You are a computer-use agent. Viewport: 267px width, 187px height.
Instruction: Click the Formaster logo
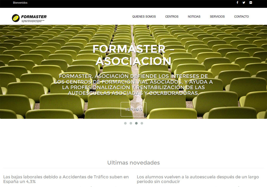tap(29, 18)
